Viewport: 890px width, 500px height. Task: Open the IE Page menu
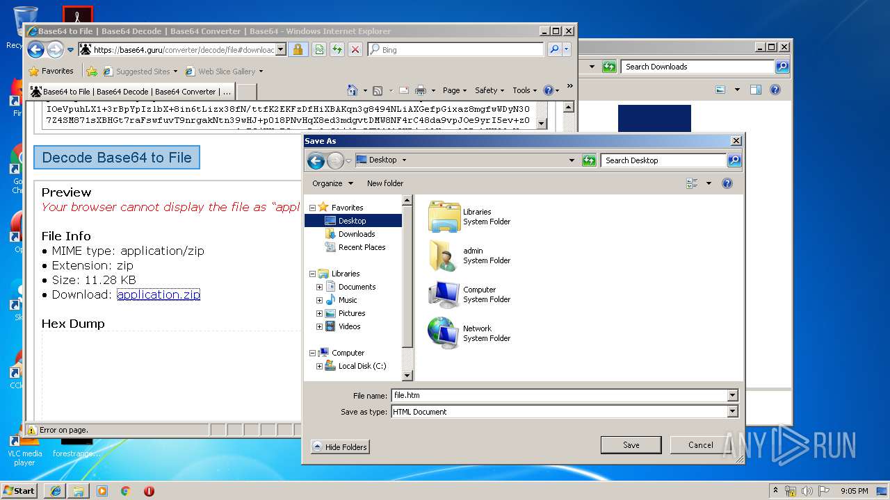(455, 90)
